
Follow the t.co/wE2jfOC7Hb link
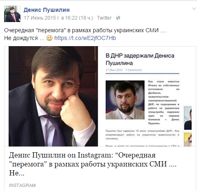click(x=85, y=38)
